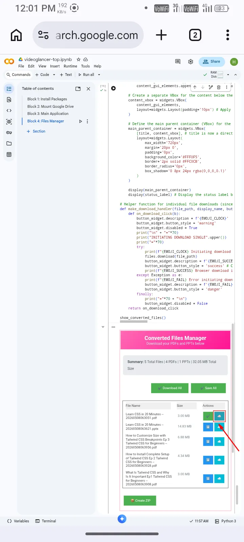Viewport: 244px width, 542px height.
Task: Open Files folder sidebar icon
Action: (9, 143)
